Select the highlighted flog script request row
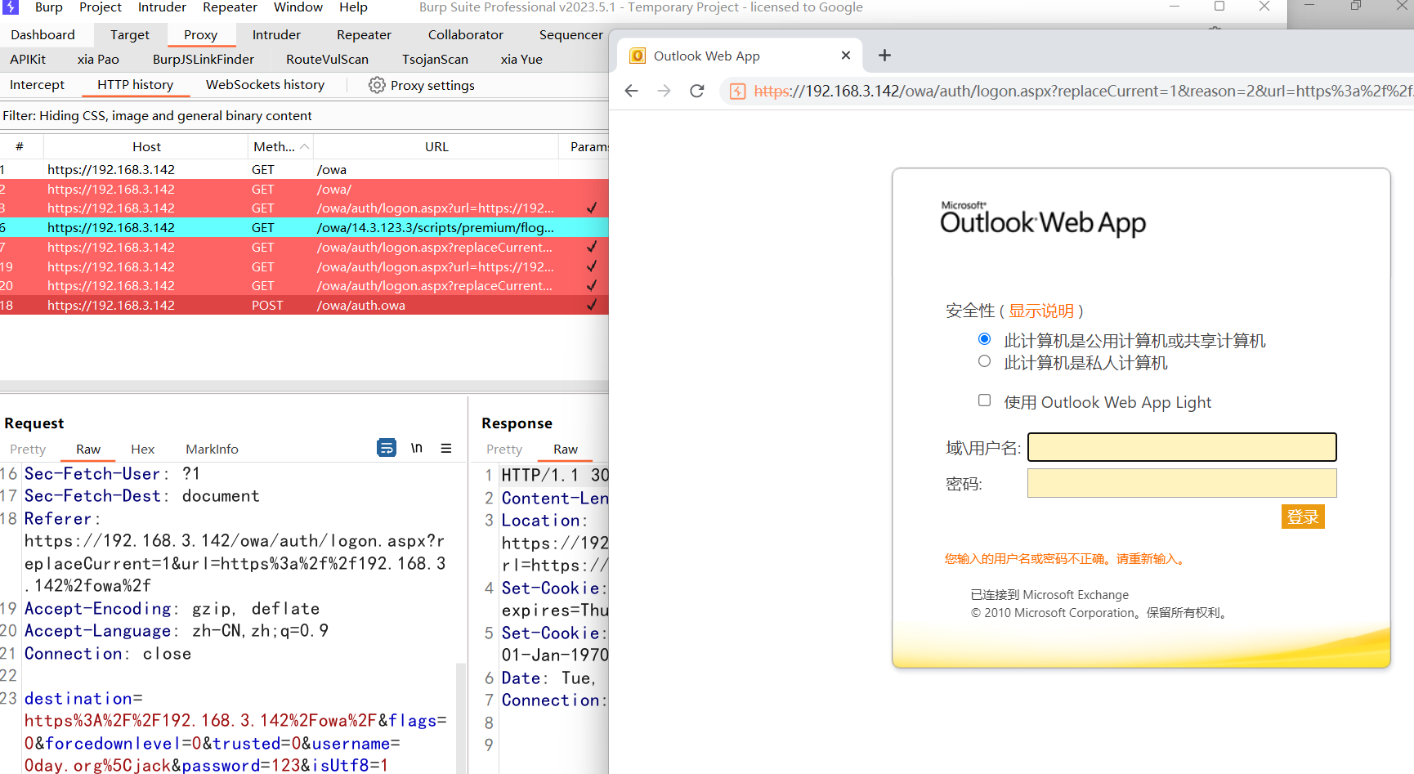This screenshot has height=774, width=1414. click(x=304, y=228)
